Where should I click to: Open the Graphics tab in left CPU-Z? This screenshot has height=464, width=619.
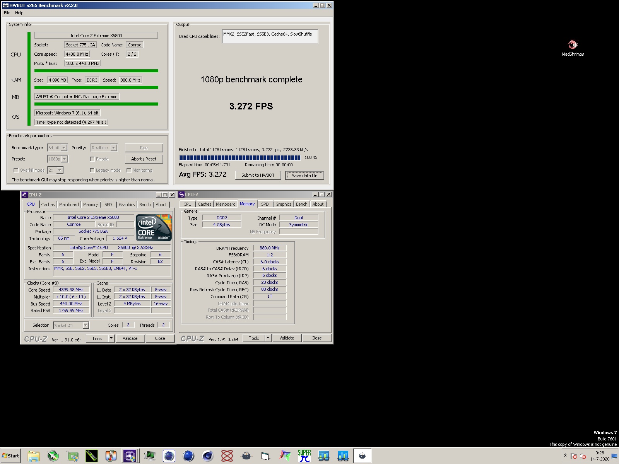coord(127,205)
